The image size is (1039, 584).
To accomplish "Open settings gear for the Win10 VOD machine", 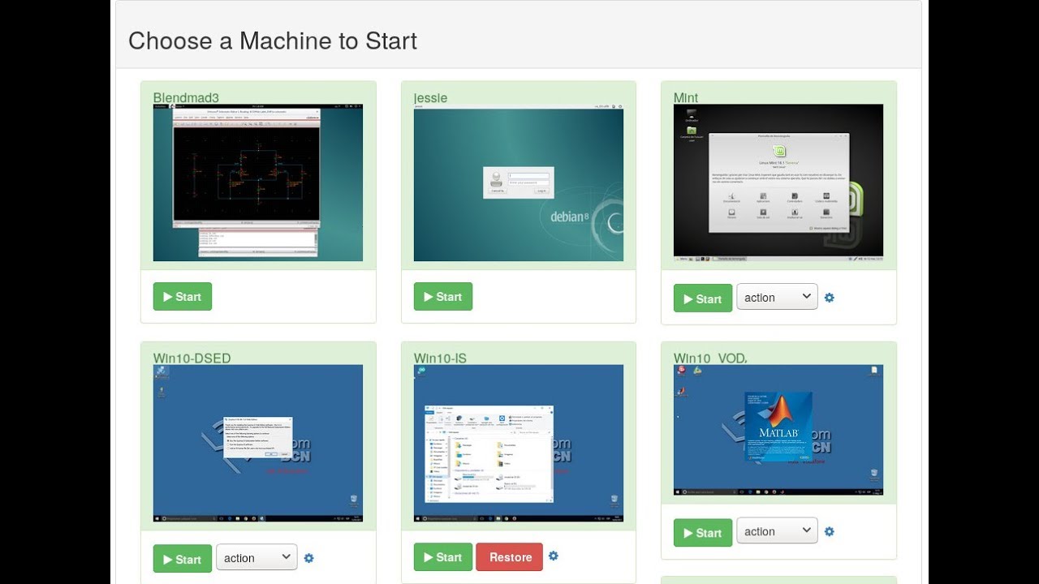I will (x=829, y=532).
